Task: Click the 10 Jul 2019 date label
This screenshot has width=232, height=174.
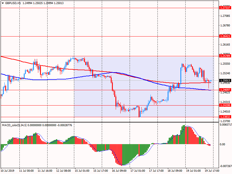Action: pyautogui.click(x=8, y=171)
